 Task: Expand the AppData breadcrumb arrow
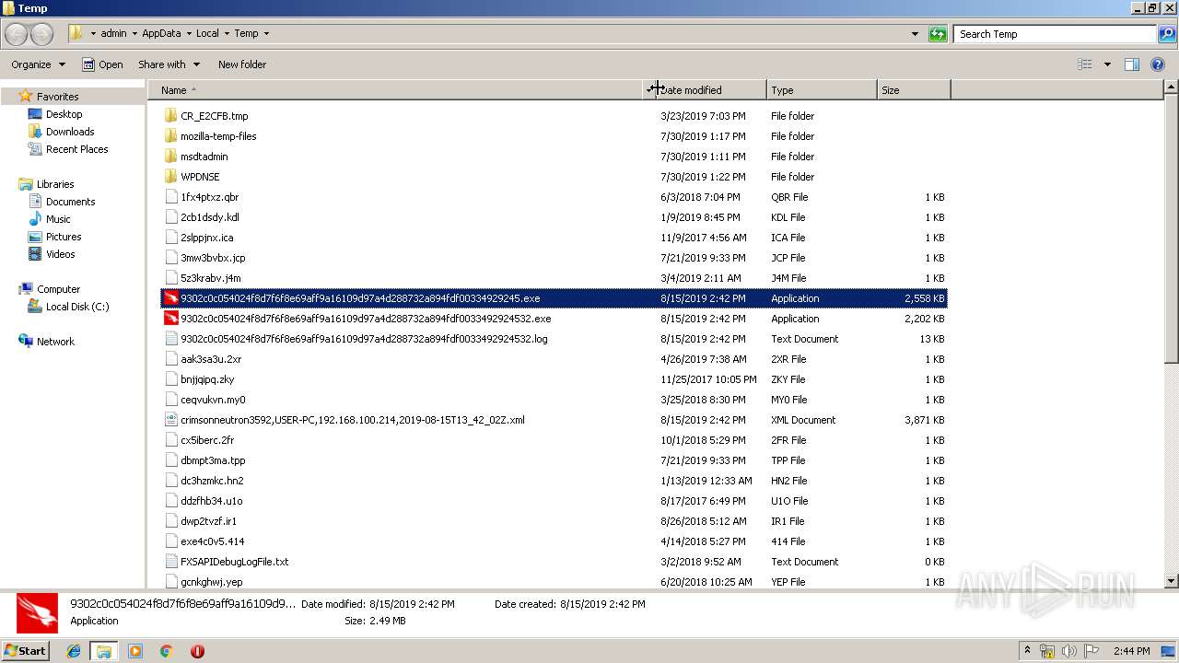click(x=189, y=34)
